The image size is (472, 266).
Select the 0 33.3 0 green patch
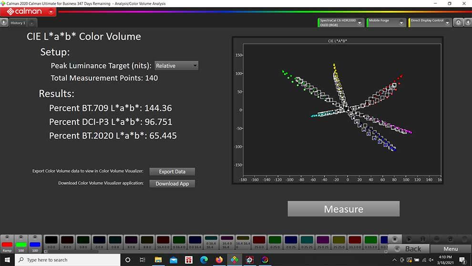[370, 242]
